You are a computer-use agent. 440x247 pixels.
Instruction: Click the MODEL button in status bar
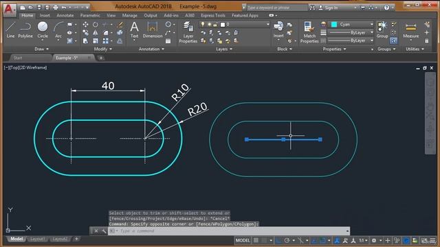[x=243, y=240]
